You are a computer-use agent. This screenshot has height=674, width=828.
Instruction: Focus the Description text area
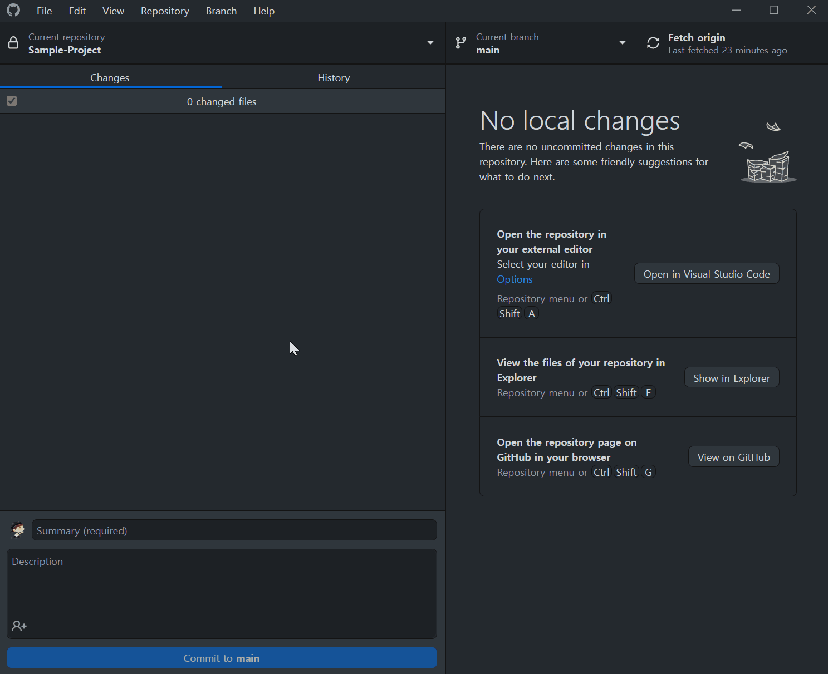(x=222, y=594)
